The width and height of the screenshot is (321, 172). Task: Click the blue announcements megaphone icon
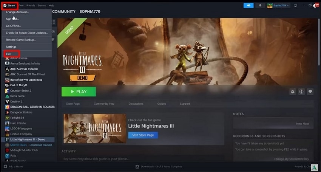click(x=248, y=6)
